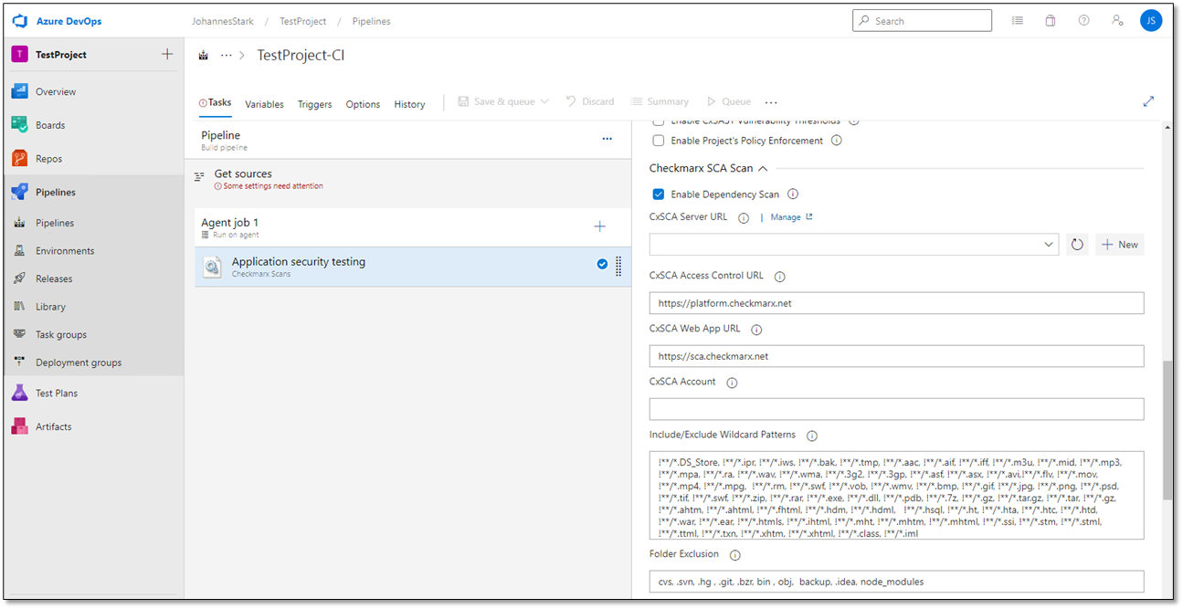This screenshot has height=609, width=1183.
Task: Toggle full screen expand icon
Action: pos(1149,101)
